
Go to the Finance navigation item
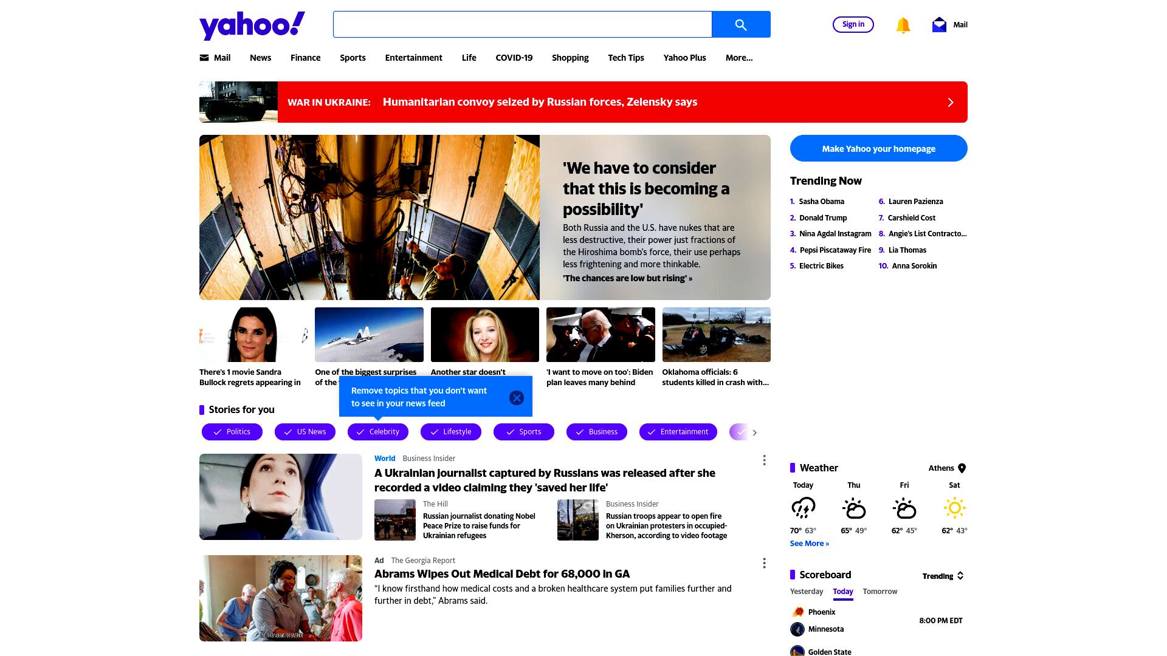coord(305,58)
